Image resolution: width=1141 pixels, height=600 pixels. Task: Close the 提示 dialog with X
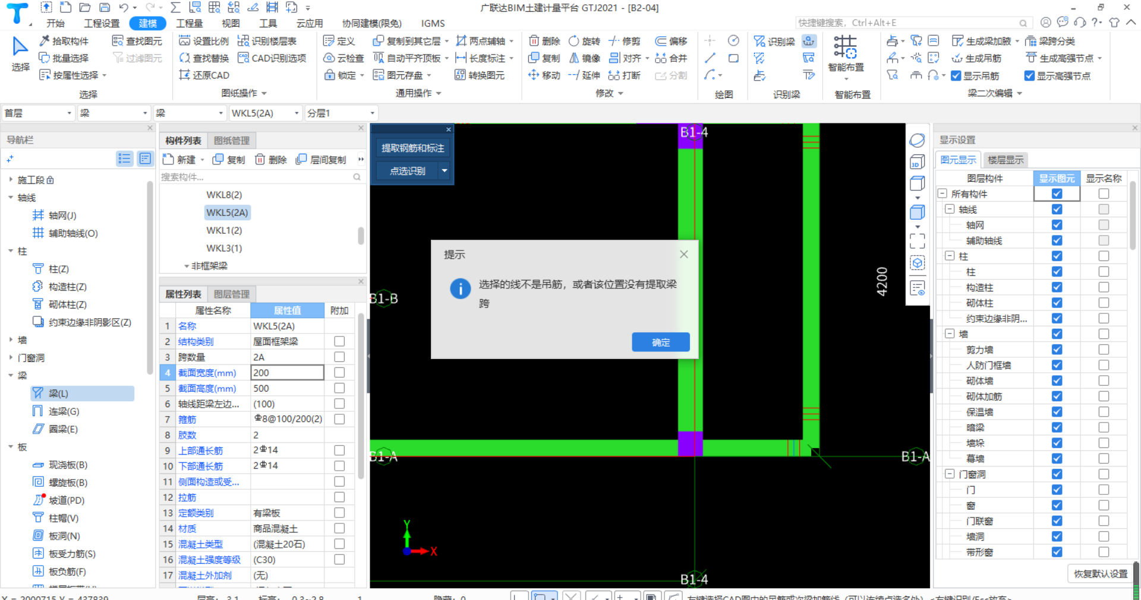[684, 255]
